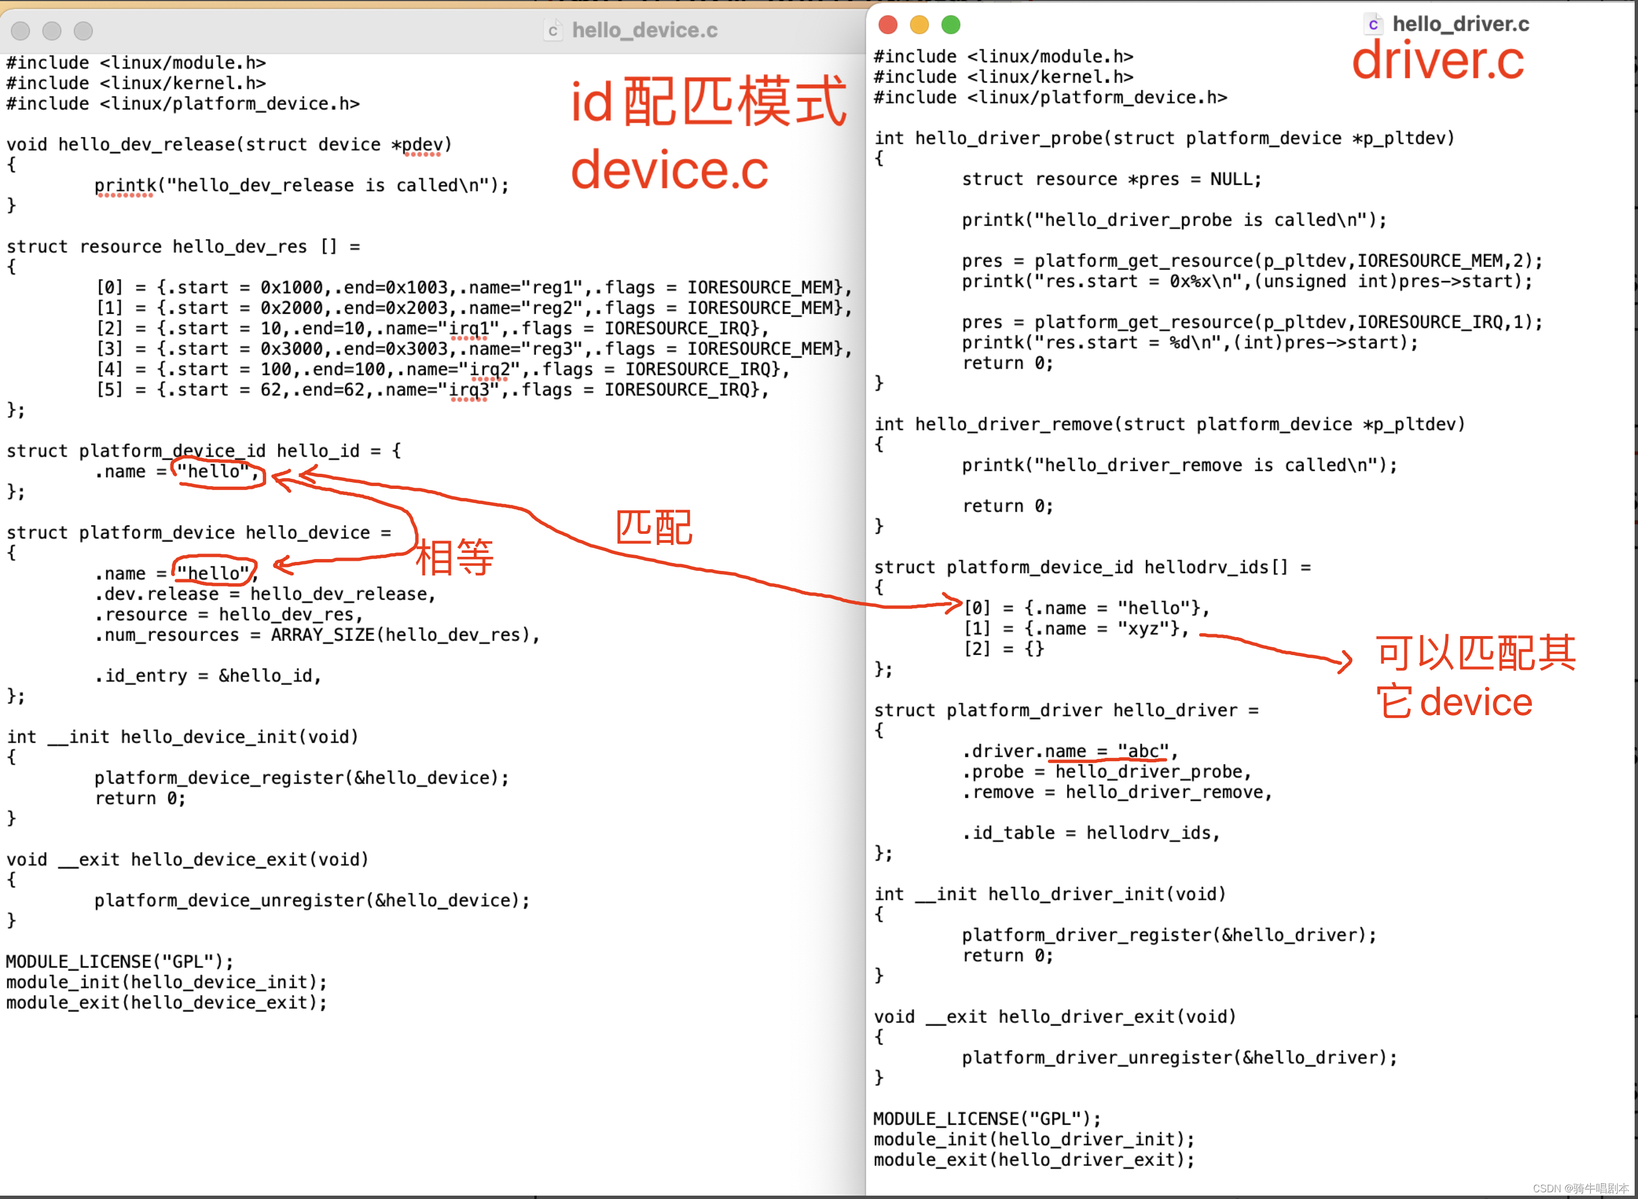Click 'platform_device_unregister(&hello_device);' line

[x=312, y=900]
